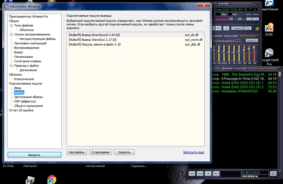Click playlist mini Previous track icon
The height and width of the screenshot is (184, 283).
[244, 176]
